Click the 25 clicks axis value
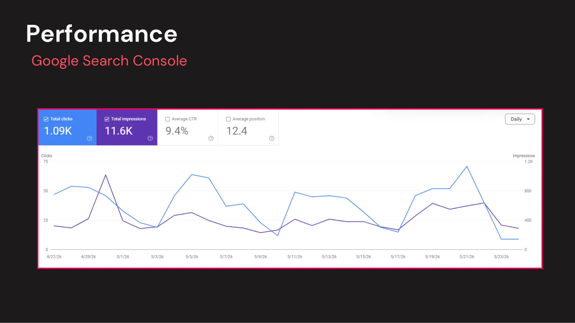 (46, 220)
